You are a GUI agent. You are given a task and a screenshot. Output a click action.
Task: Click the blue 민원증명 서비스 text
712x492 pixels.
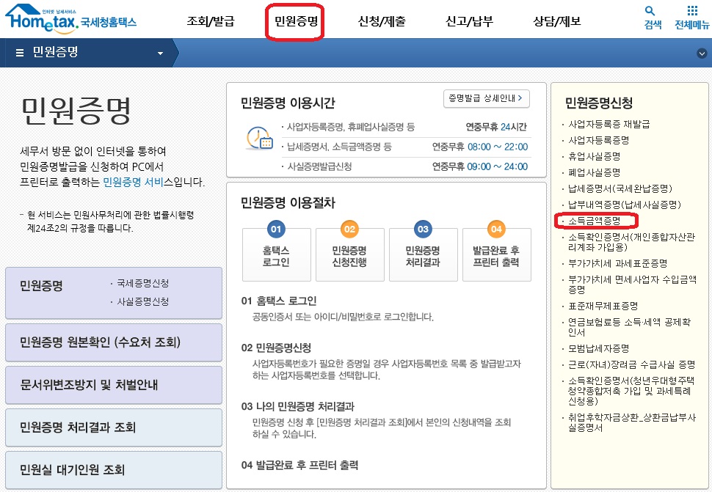pyautogui.click(x=133, y=182)
